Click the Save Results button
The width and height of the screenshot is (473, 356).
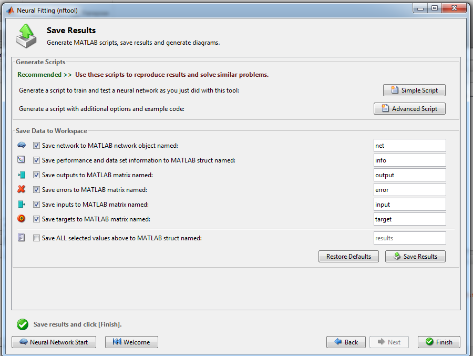click(415, 257)
